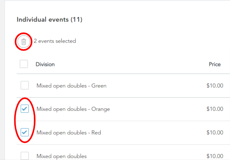
Task: Click the $10.00 price in the bottom row
Action: pyautogui.click(x=215, y=156)
